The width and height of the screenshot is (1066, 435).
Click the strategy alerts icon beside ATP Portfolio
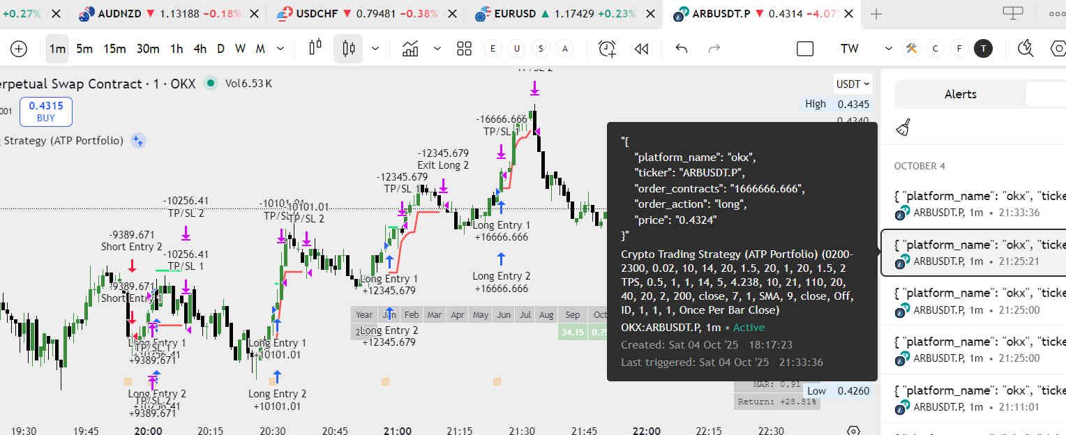pos(138,140)
